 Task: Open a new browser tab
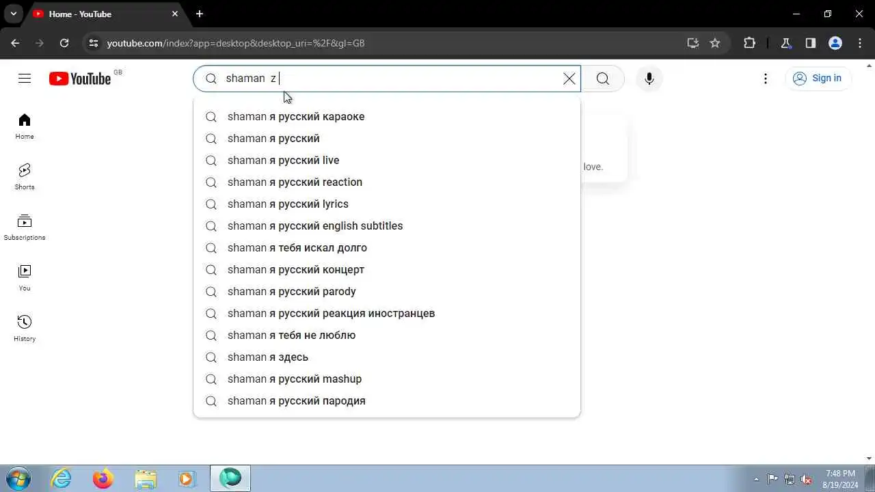click(x=200, y=14)
